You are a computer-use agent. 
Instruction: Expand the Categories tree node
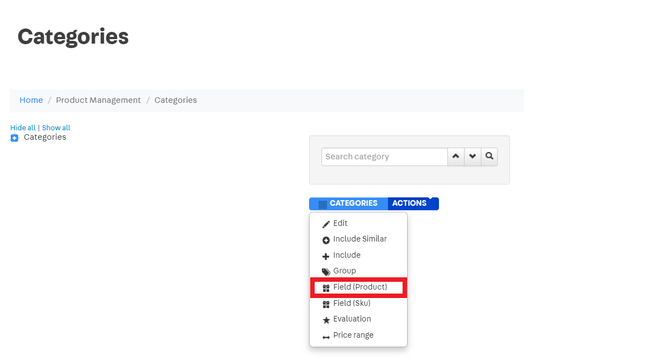pos(14,138)
